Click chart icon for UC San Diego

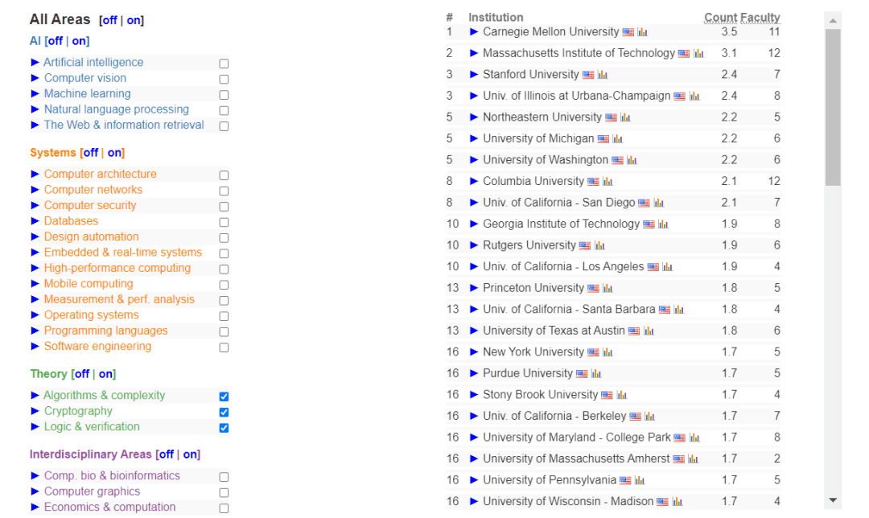point(659,203)
